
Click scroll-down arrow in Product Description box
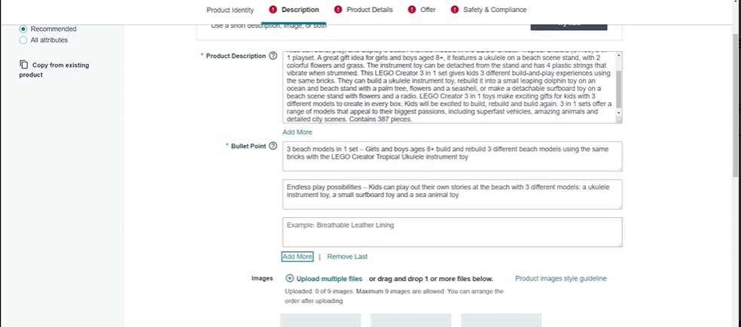618,113
